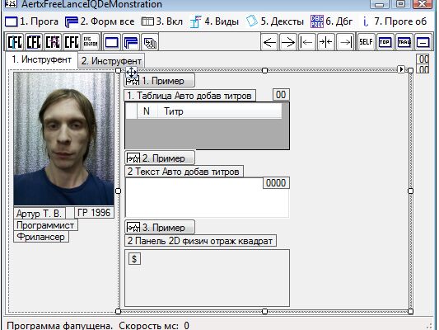Open the '6. Дбг' menu

pyautogui.click(x=331, y=21)
